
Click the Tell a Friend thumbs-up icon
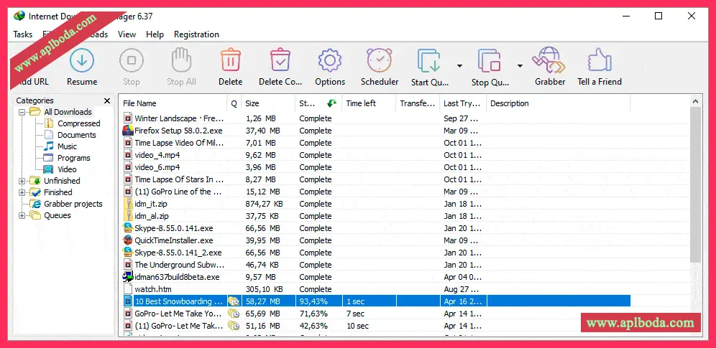click(599, 61)
